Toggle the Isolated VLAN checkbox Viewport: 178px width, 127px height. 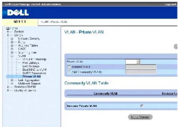point(69,67)
